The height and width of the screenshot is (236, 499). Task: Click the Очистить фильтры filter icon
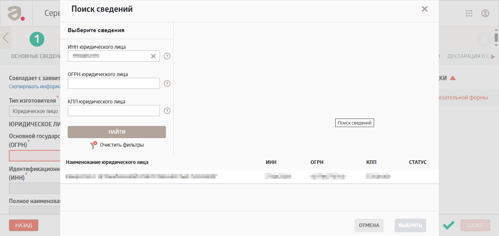pyautogui.click(x=94, y=145)
